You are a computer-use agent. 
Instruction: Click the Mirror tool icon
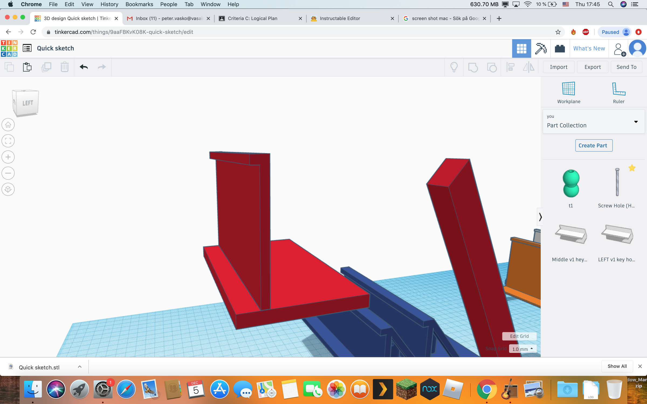pos(528,67)
